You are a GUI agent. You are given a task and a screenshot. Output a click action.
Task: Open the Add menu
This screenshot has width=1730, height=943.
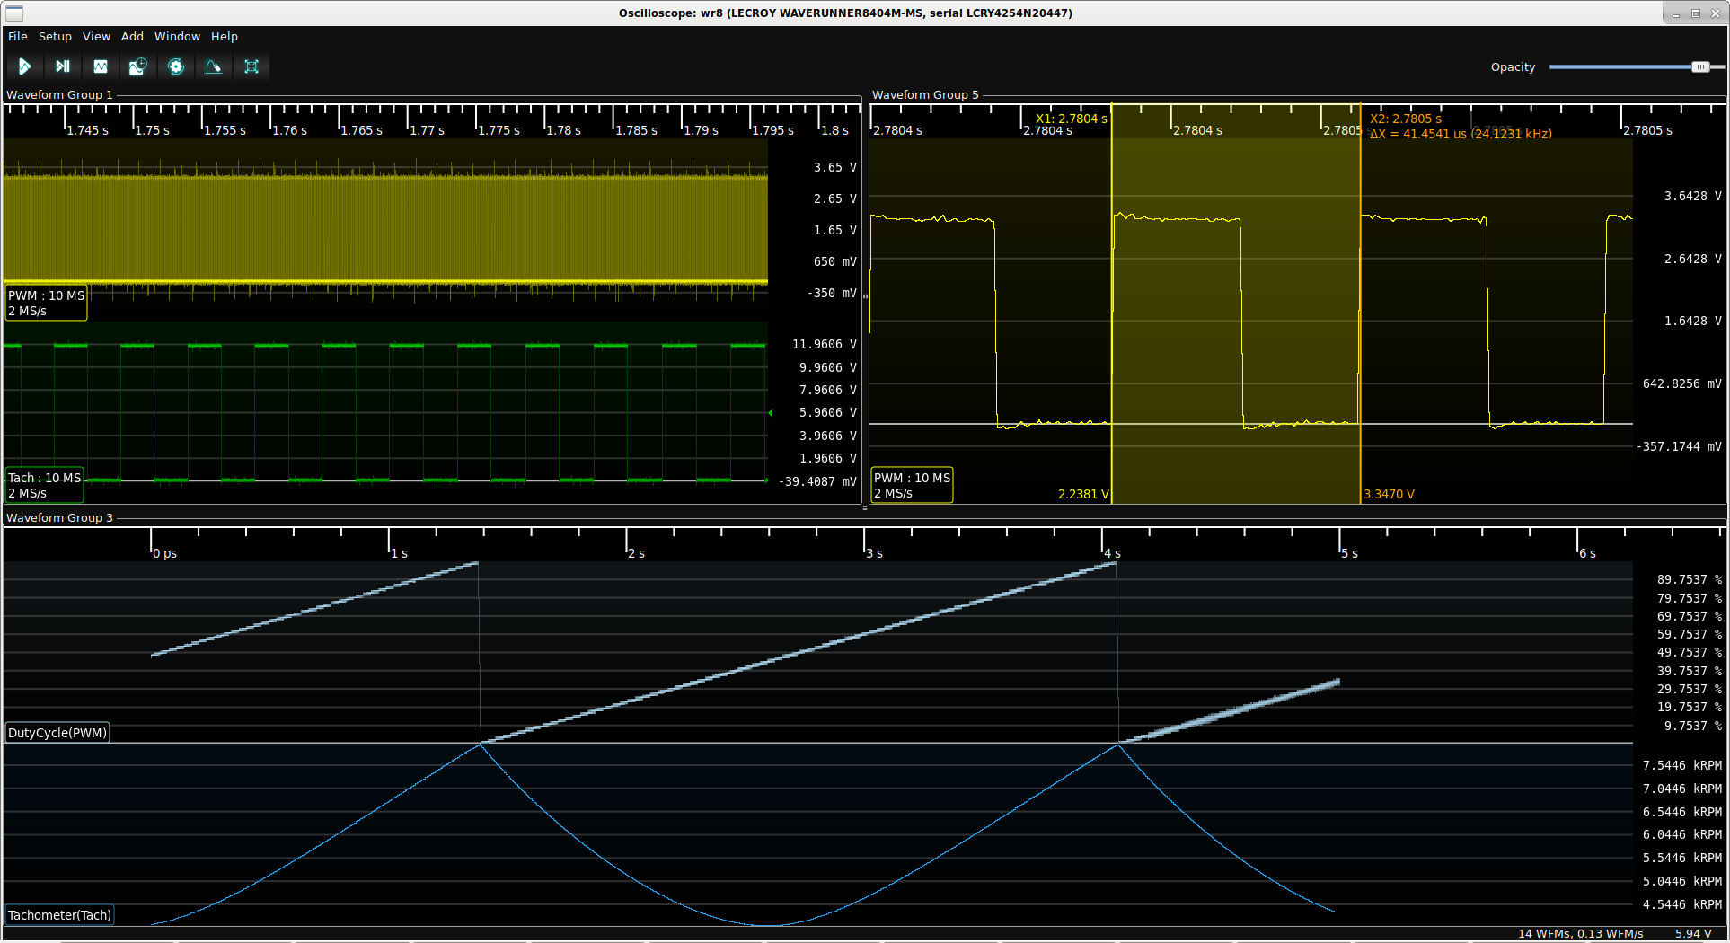point(132,37)
